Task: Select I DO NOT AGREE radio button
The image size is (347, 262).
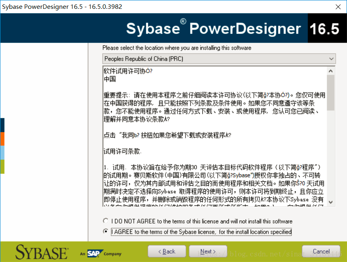Action: (x=106, y=221)
